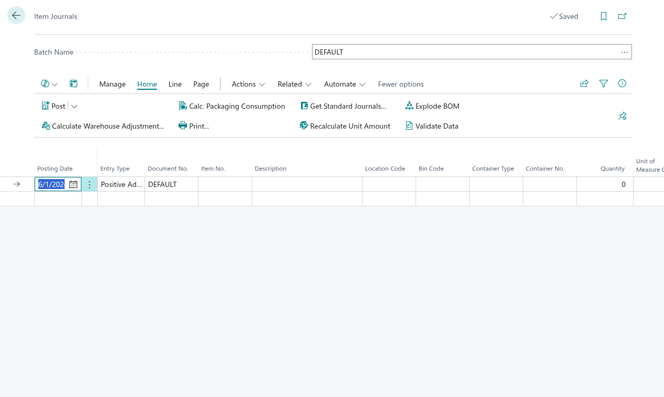664x397 pixels.
Task: Open page in new window icon
Action: pyautogui.click(x=622, y=16)
